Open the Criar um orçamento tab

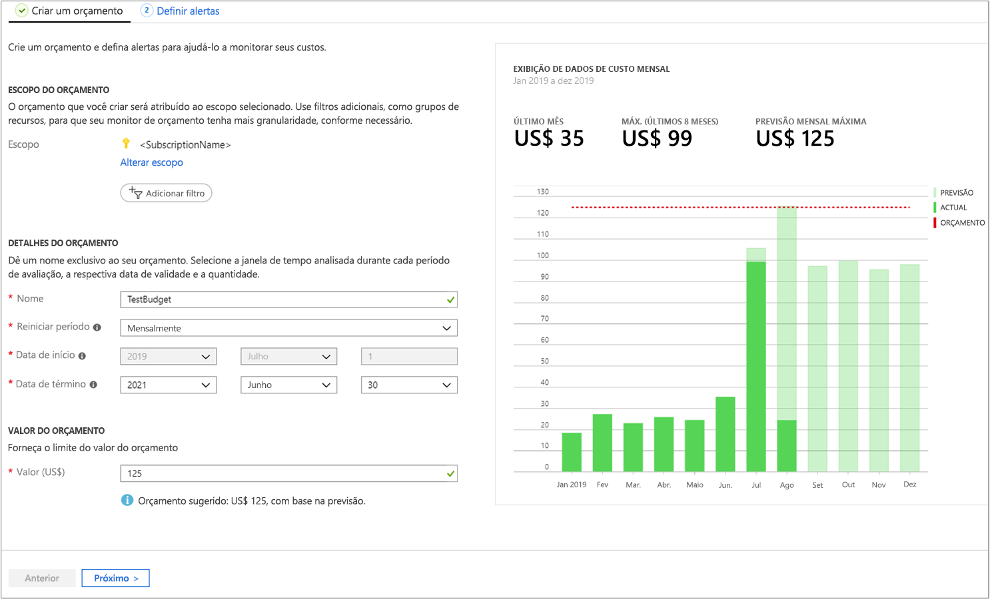pyautogui.click(x=69, y=11)
